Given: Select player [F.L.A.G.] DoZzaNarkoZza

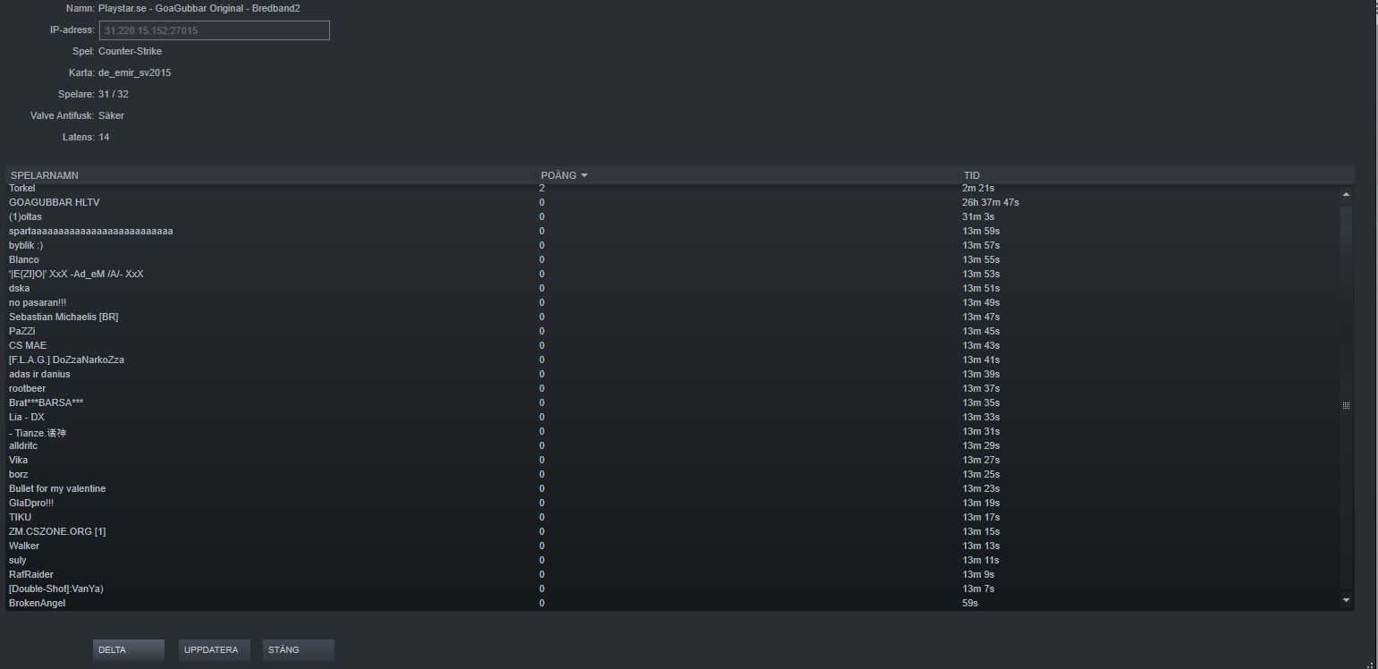Looking at the screenshot, I should click(x=66, y=360).
